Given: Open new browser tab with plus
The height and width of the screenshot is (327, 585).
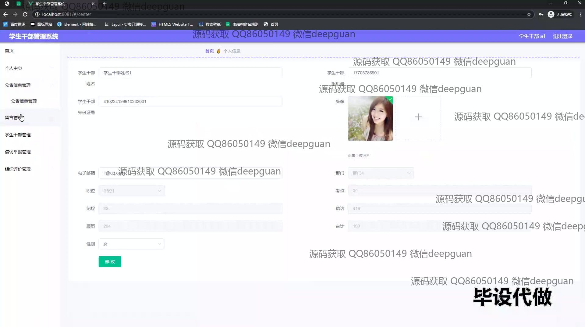Looking at the screenshot, I should point(105,4).
